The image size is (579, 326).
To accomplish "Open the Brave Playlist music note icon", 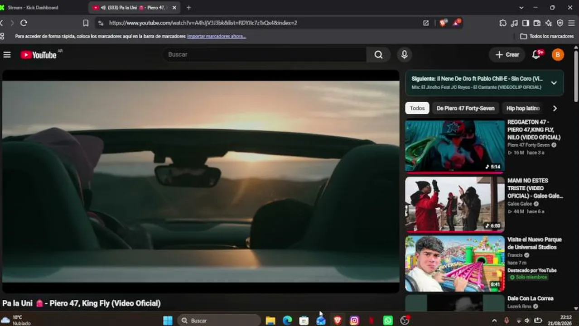I will pos(514,23).
